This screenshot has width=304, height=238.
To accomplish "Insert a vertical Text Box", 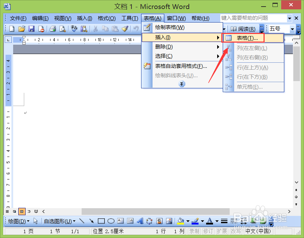I will coord(130,221).
